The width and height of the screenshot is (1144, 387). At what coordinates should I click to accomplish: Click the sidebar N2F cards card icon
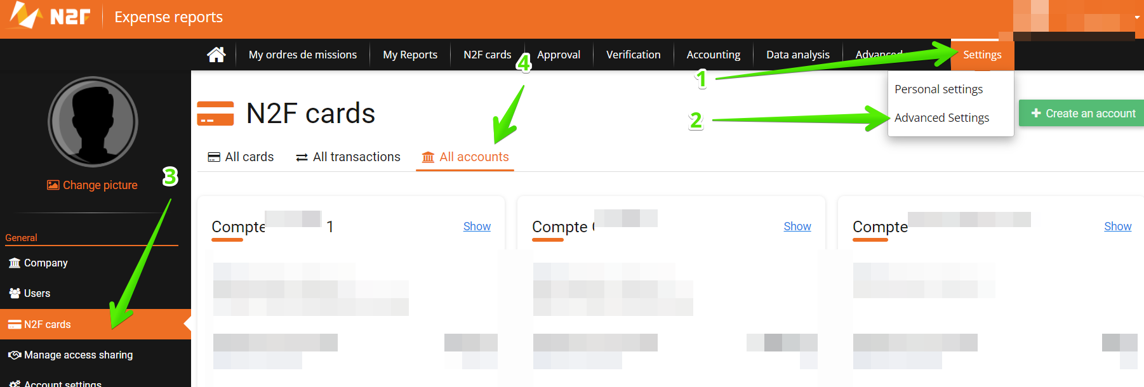(x=15, y=324)
